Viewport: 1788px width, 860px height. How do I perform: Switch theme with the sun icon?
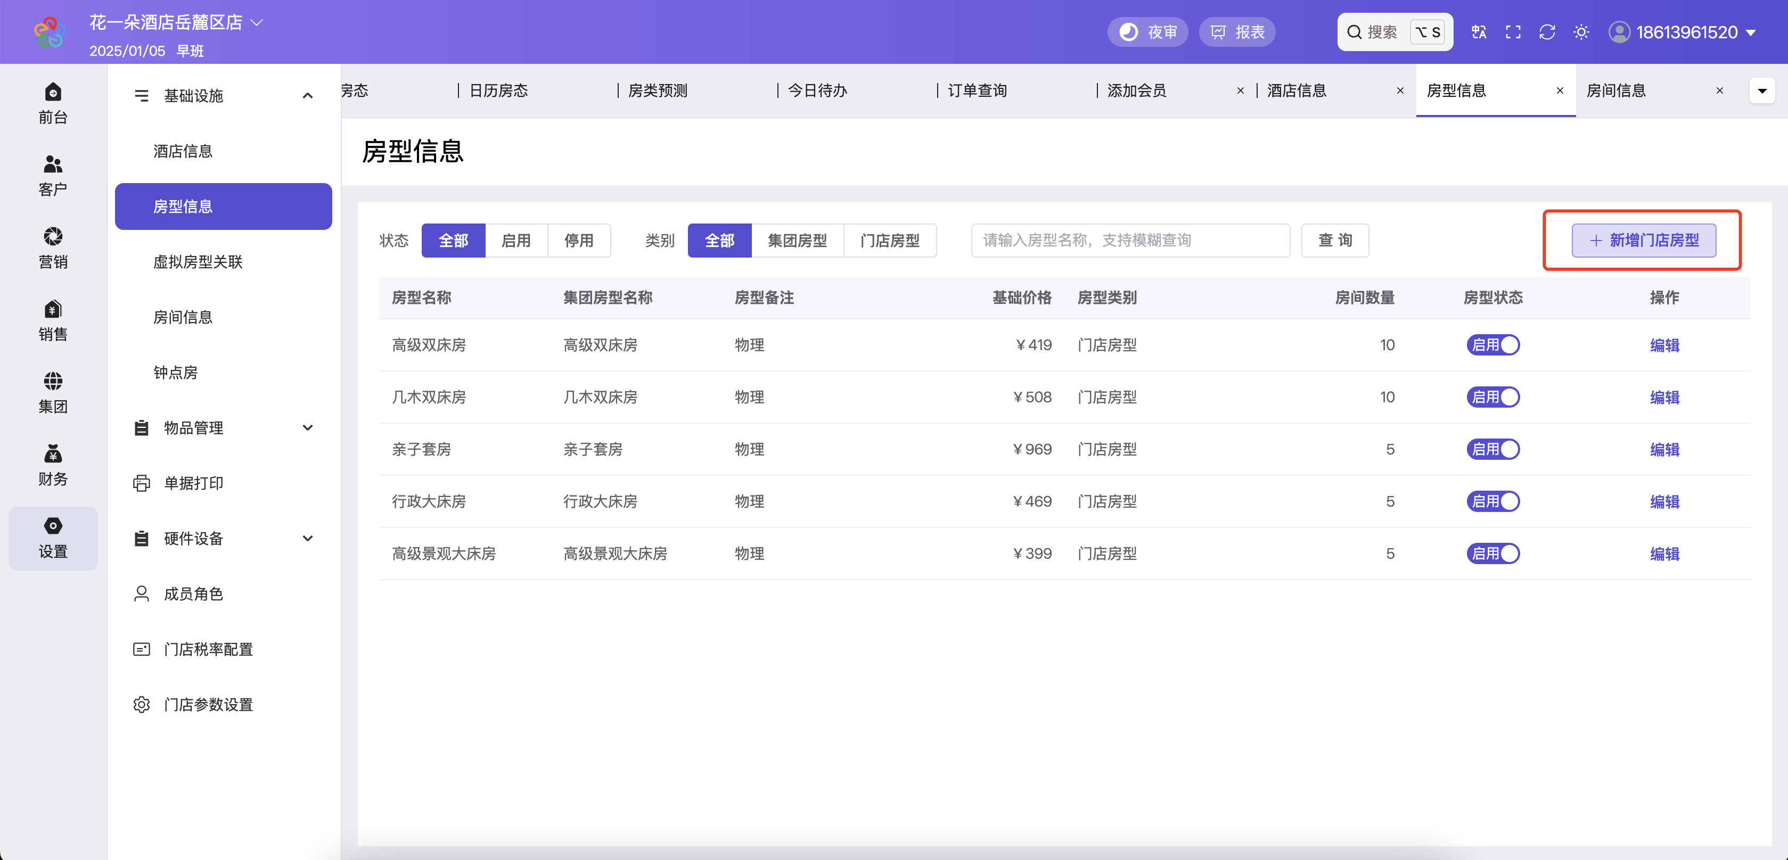1581,32
